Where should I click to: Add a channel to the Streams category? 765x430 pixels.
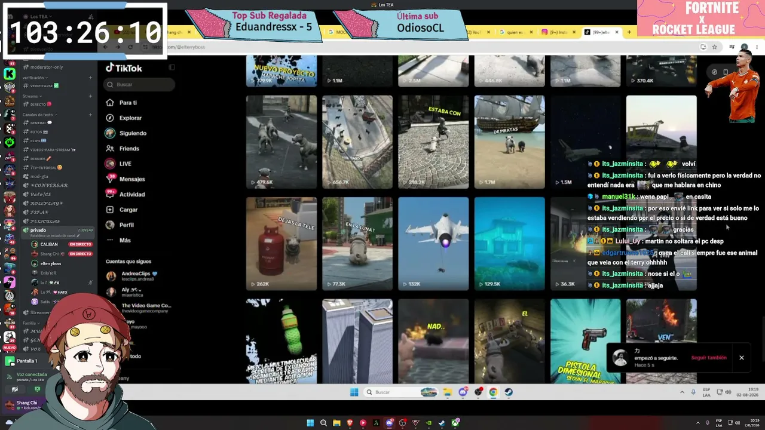(90, 96)
